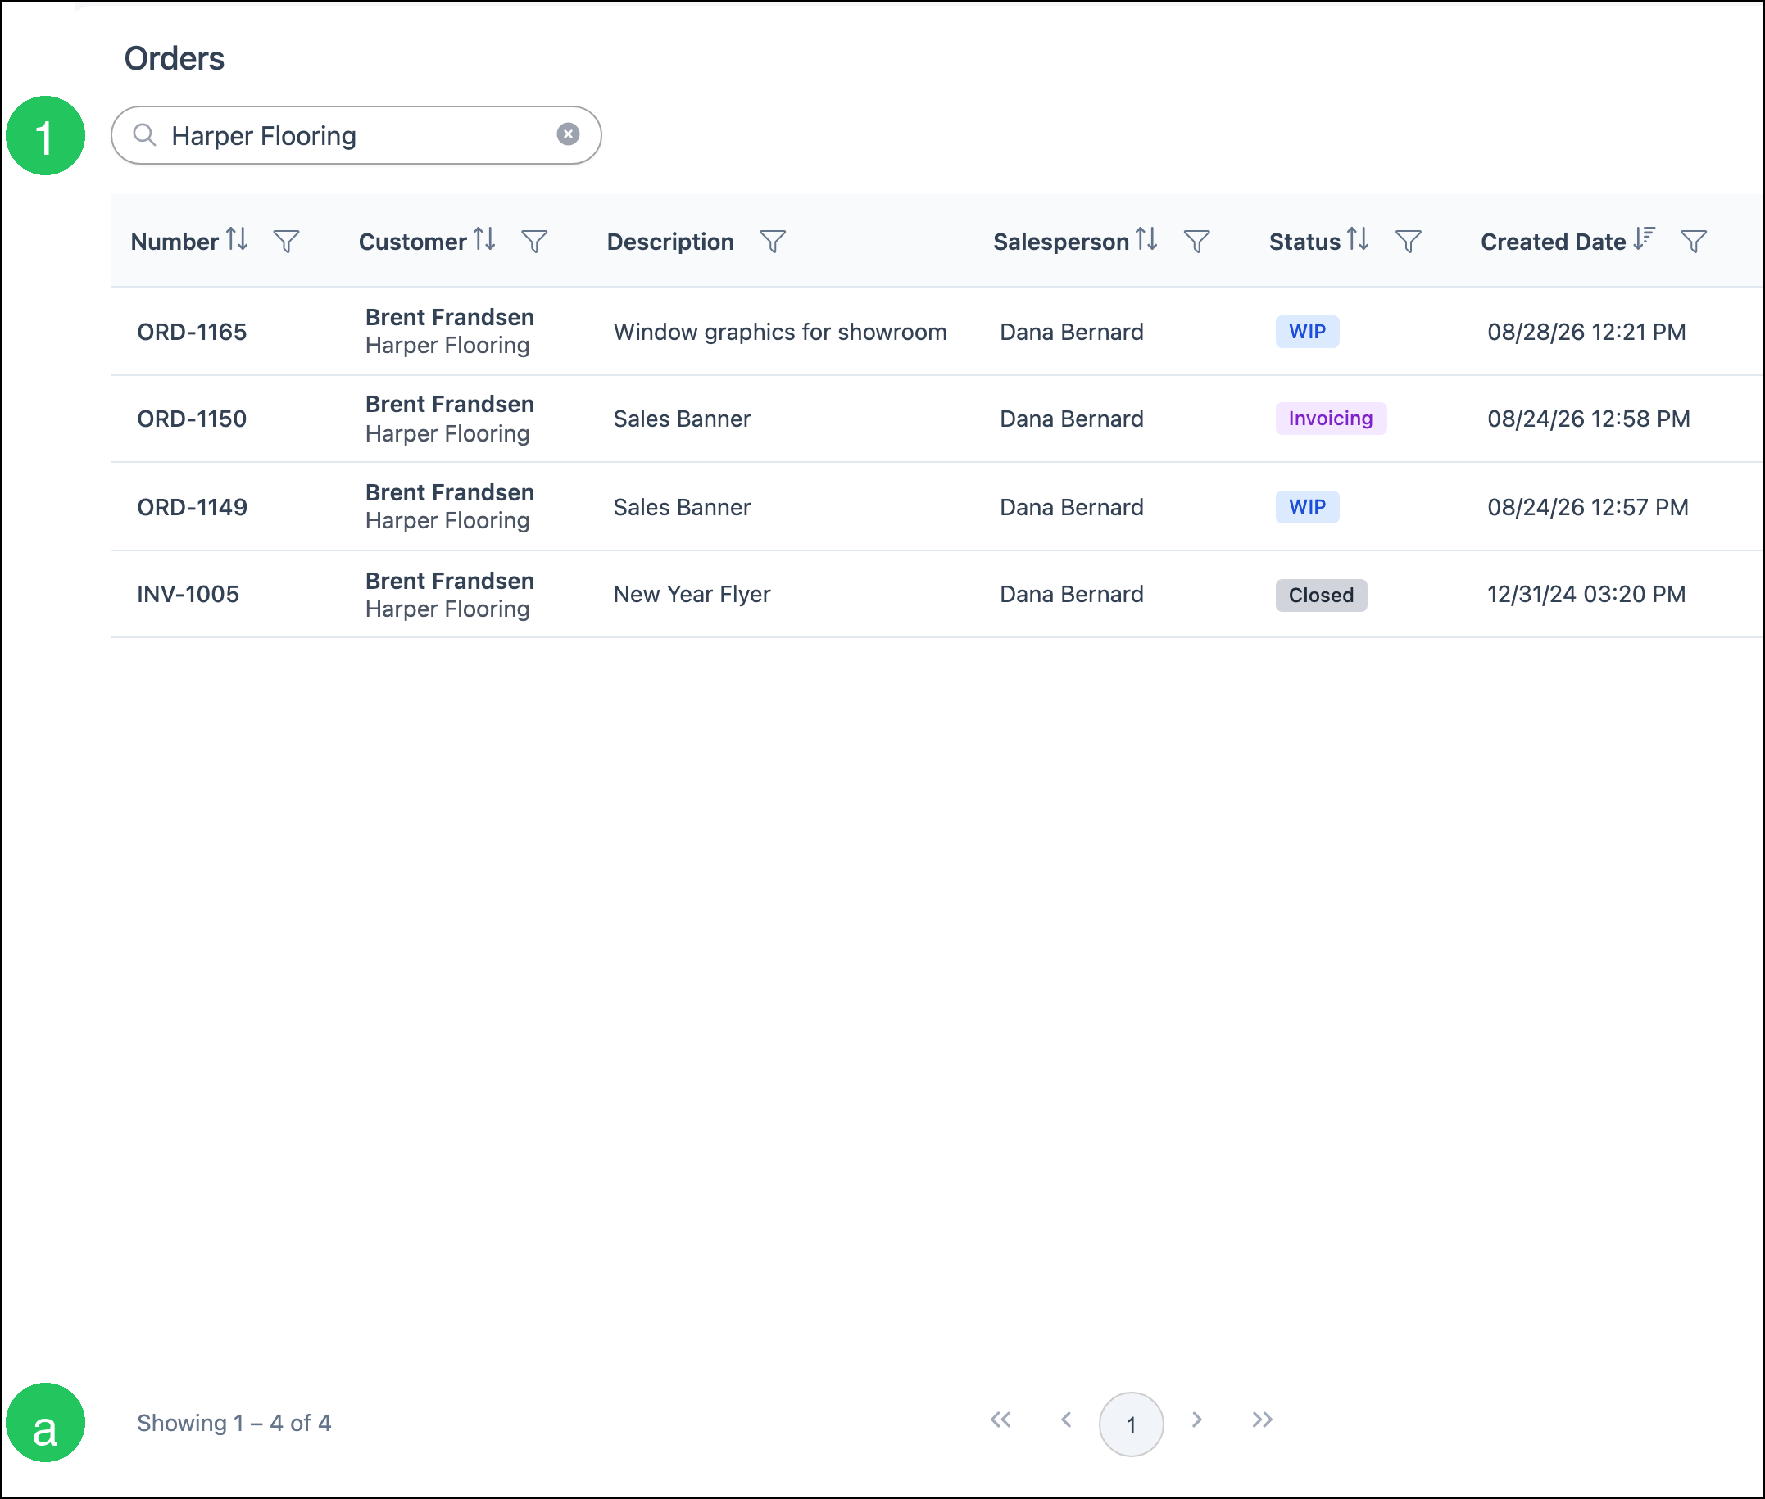Open the Customer column filter

[x=534, y=242]
